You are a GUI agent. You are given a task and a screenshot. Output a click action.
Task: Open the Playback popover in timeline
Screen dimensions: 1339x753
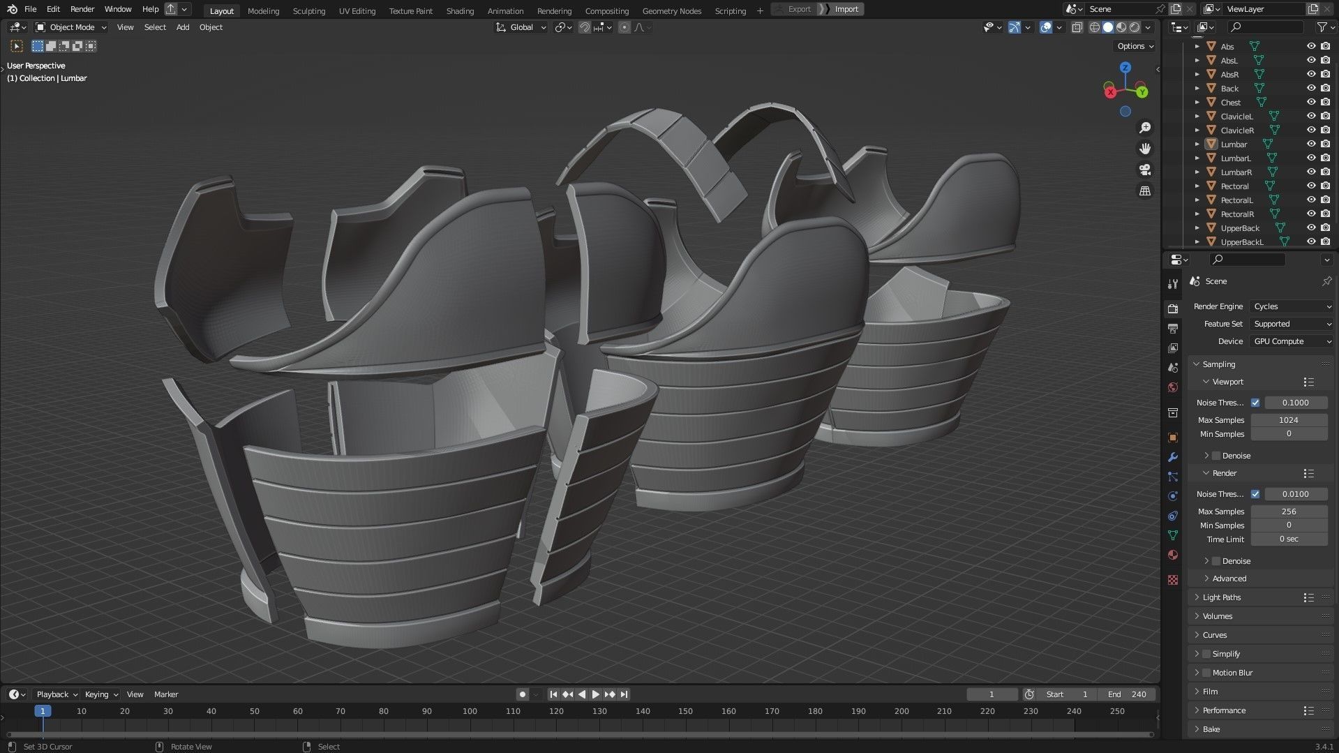point(57,694)
